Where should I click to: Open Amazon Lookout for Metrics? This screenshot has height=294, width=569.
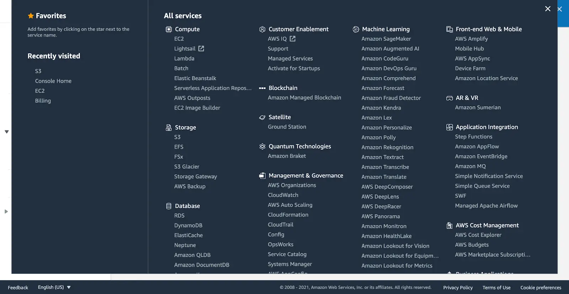coord(397,266)
